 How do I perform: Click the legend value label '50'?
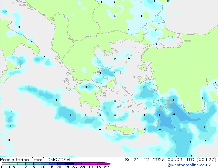(x=107, y=167)
